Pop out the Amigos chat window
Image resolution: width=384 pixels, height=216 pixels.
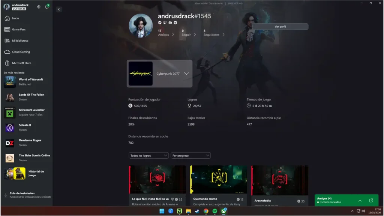(x=371, y=200)
